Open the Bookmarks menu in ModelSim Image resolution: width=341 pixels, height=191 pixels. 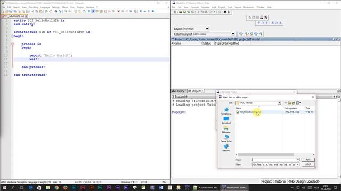pyautogui.click(x=249, y=7)
